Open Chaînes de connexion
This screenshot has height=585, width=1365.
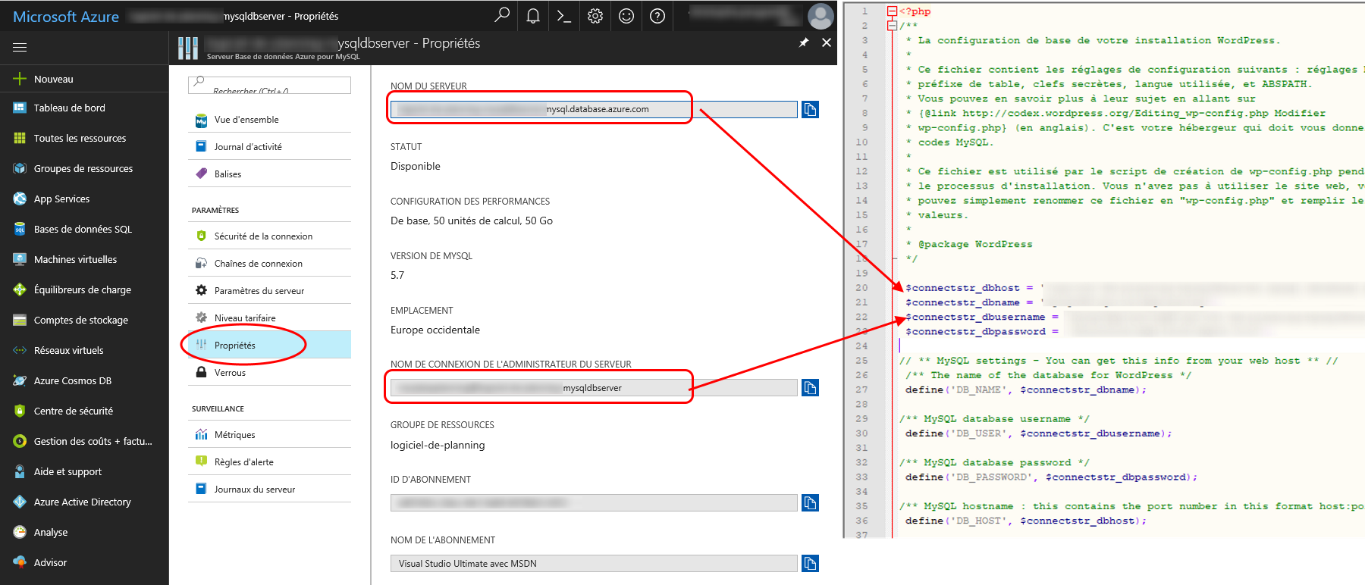tap(269, 264)
